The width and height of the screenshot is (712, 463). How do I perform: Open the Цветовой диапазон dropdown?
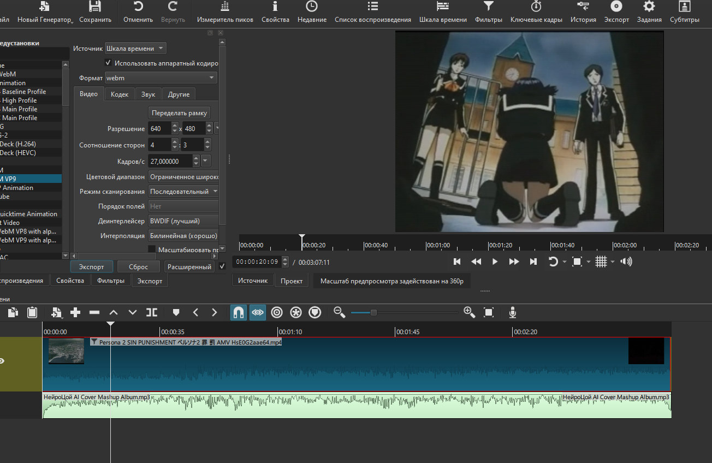(x=183, y=177)
